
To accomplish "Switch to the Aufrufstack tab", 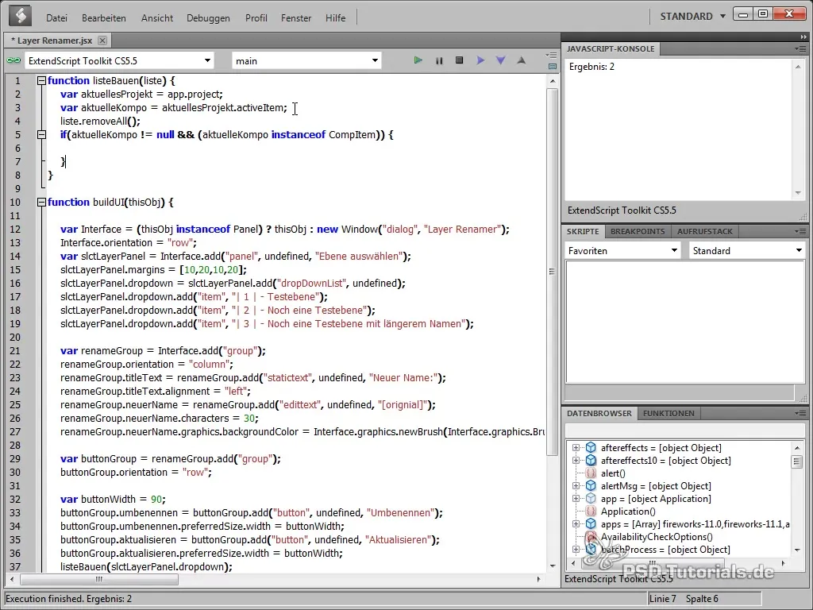I will (705, 231).
